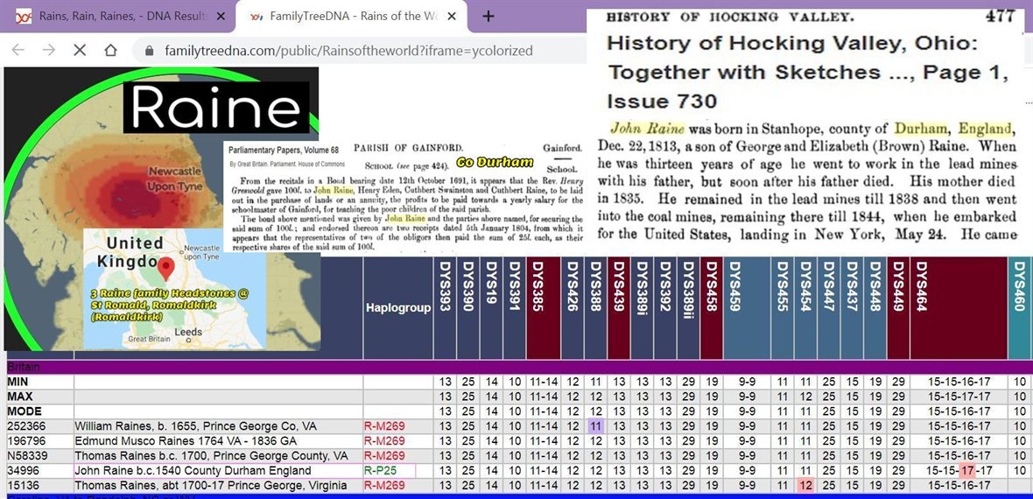Click the History of Hocking Valley excerpt
Screen dimensions: 1033x499
click(805, 132)
